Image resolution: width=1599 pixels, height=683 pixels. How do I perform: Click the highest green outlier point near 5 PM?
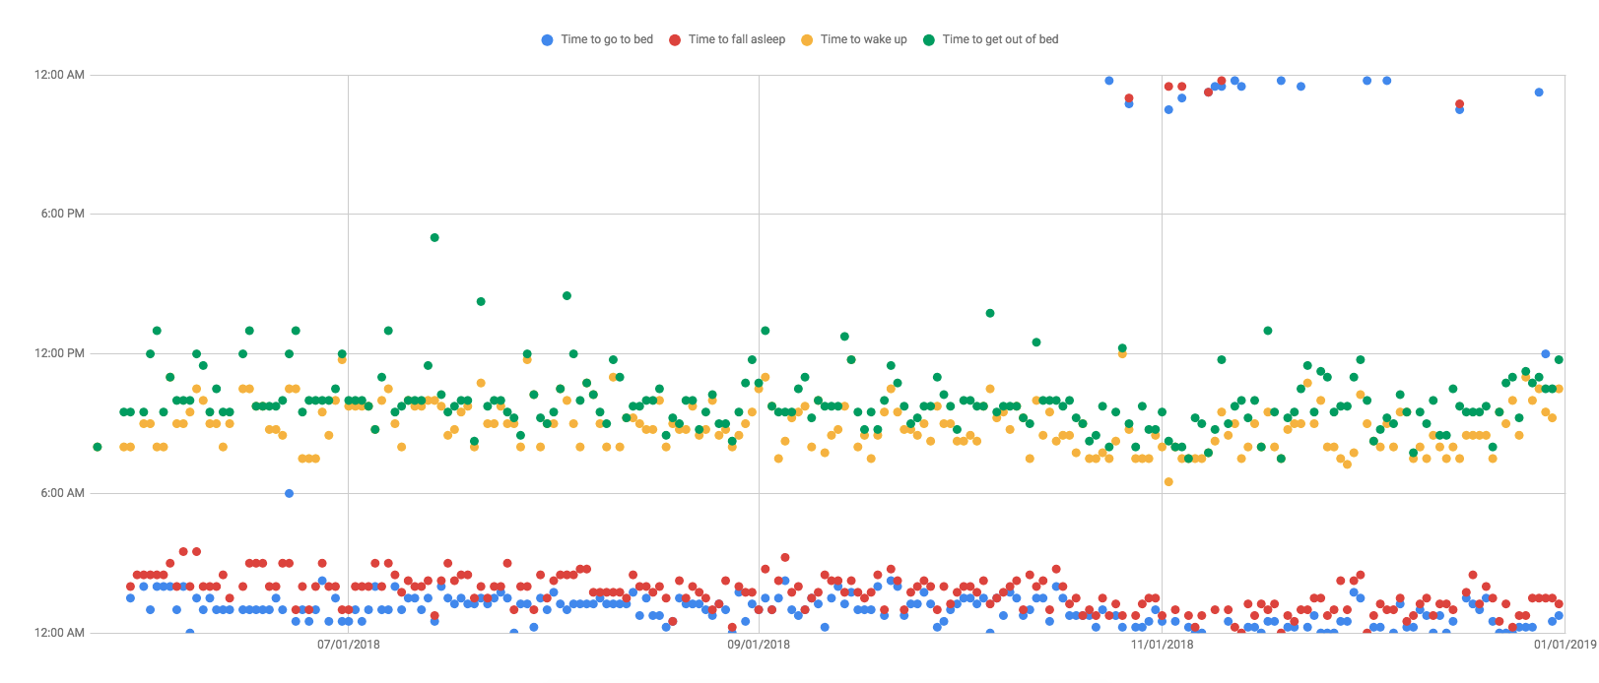click(x=434, y=237)
